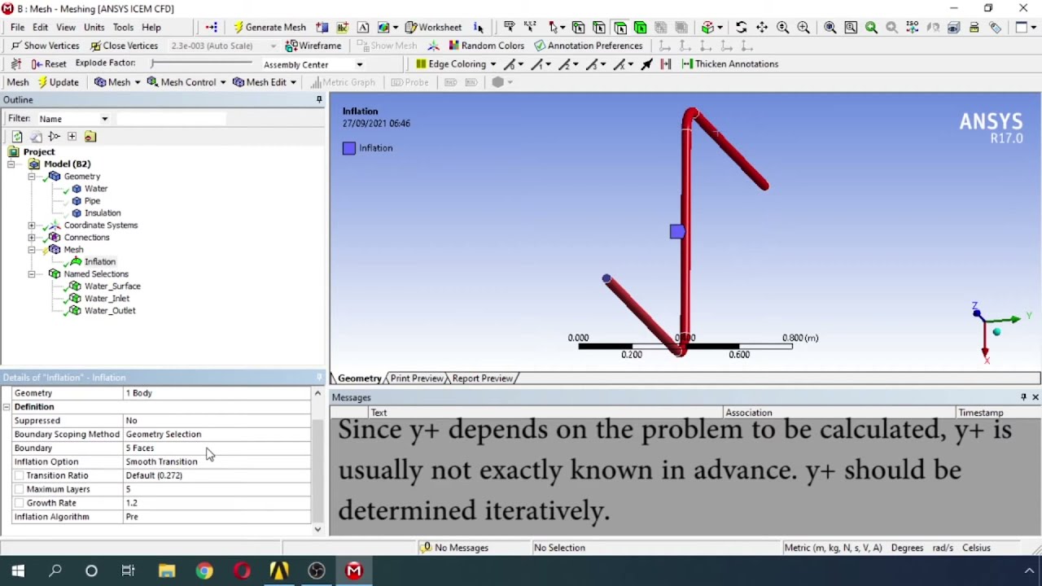The width and height of the screenshot is (1042, 586).
Task: Expand the Connections tree node
Action: (x=32, y=238)
